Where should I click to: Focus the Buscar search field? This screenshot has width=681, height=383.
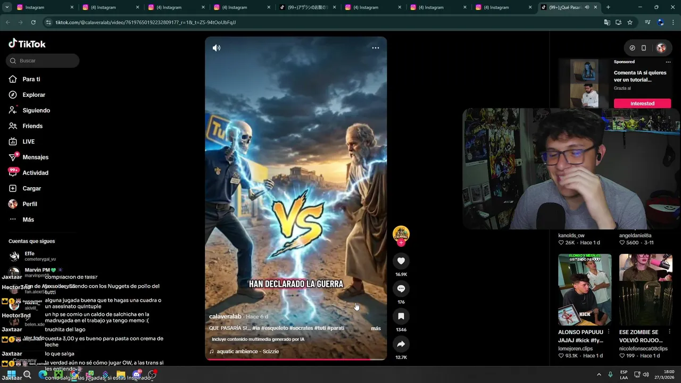43,61
